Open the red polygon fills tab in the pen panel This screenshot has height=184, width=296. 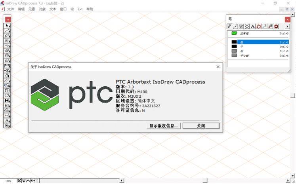coord(259,27)
